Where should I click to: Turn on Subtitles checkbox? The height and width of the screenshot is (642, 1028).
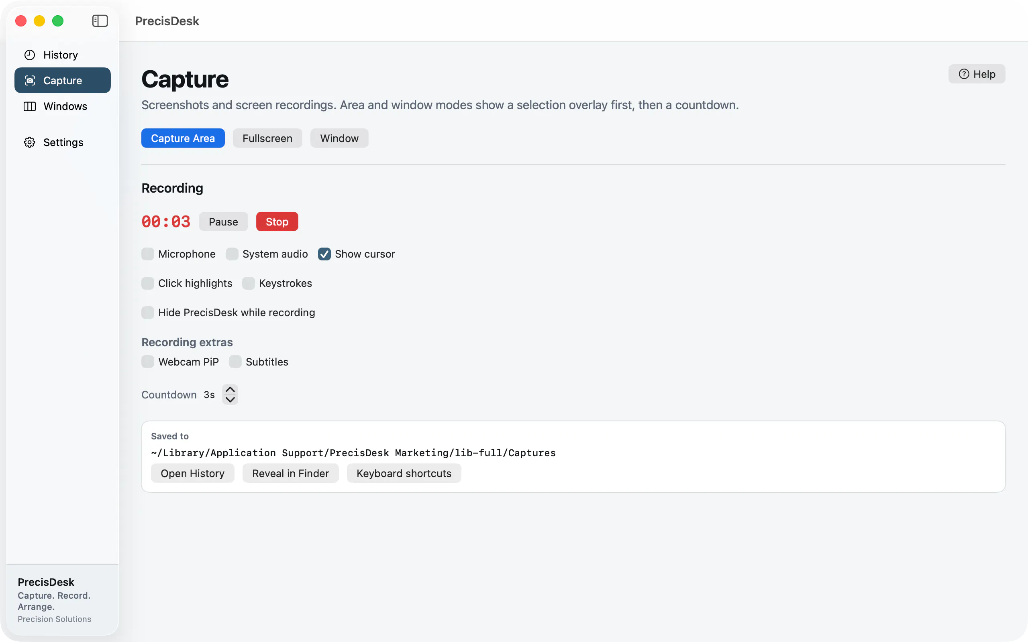[x=235, y=362]
